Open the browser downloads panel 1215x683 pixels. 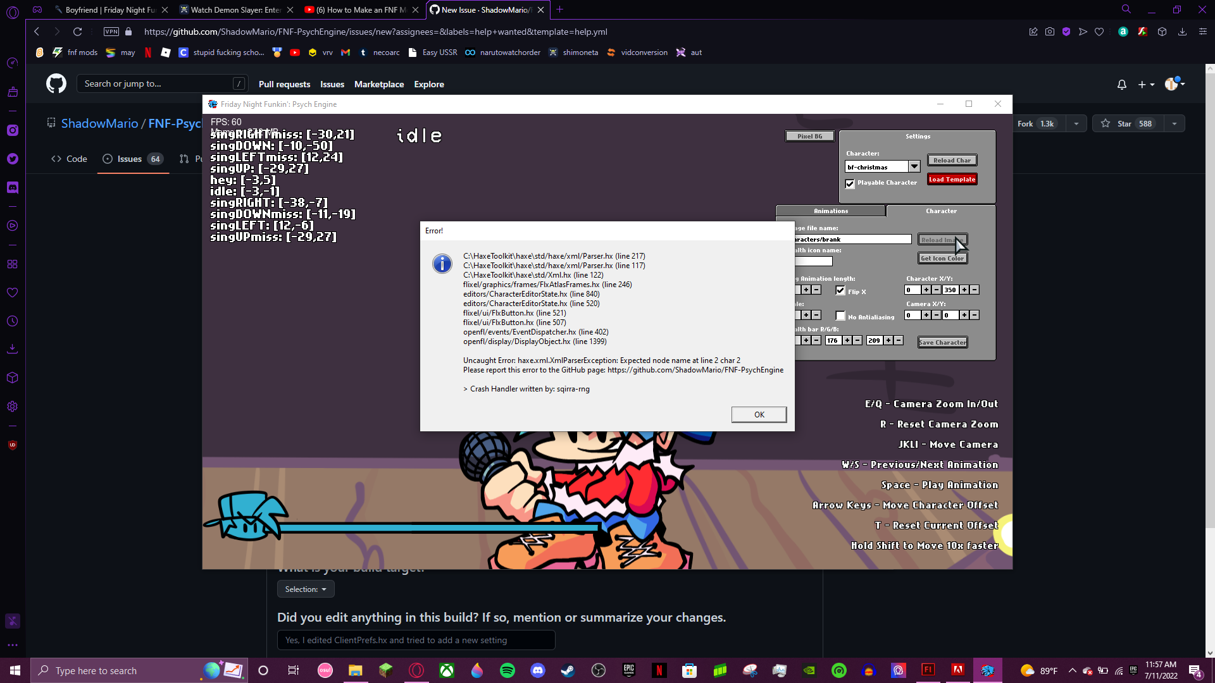1182,31
